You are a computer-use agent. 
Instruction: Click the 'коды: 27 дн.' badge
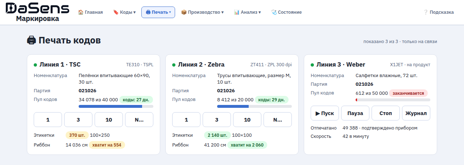click(136, 100)
